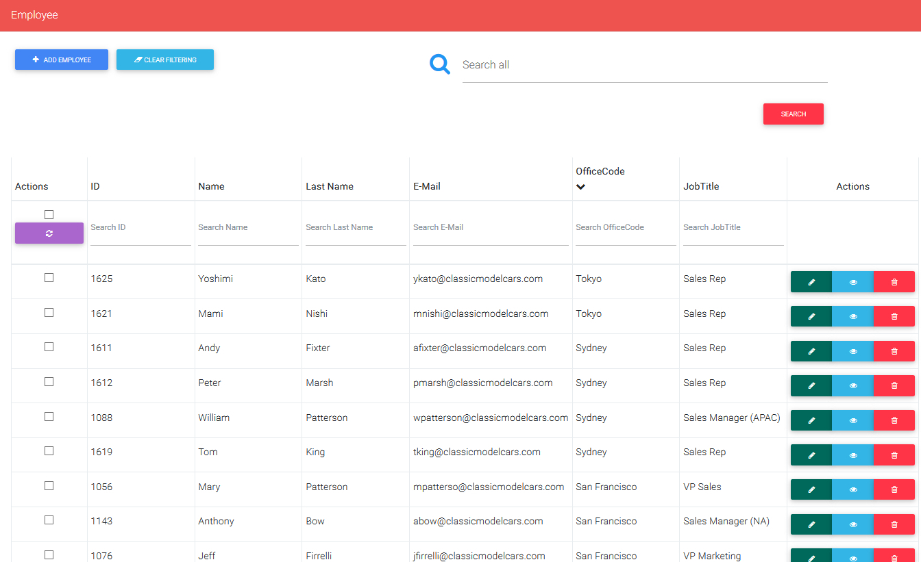Check the checkbox for employee 1625

tap(49, 277)
